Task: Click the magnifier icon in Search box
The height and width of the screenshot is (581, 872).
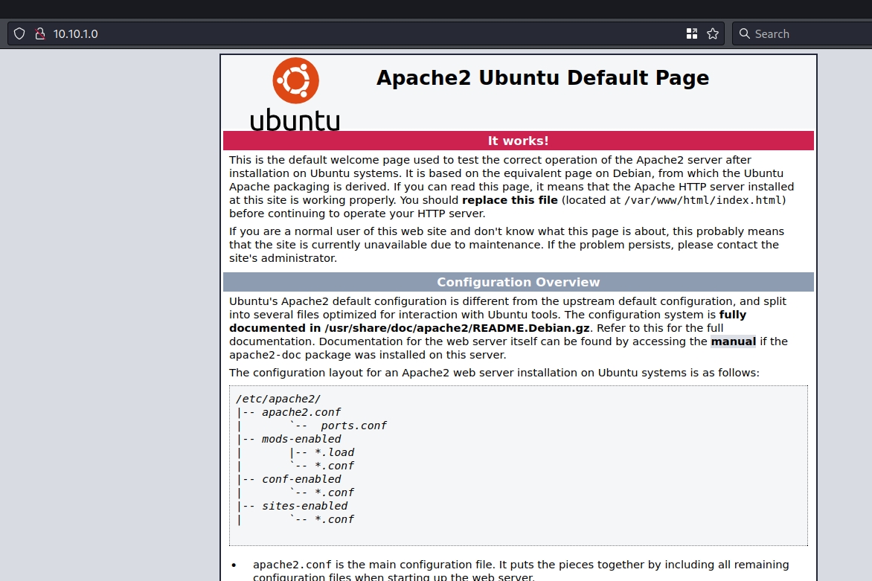Action: [x=745, y=33]
